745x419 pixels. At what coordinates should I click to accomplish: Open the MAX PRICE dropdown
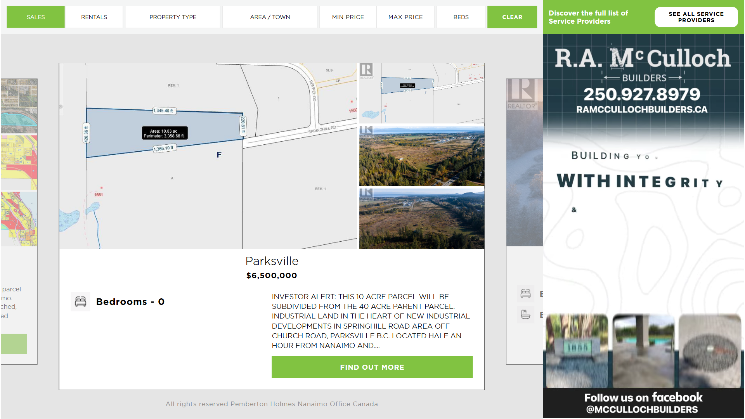[405, 17]
